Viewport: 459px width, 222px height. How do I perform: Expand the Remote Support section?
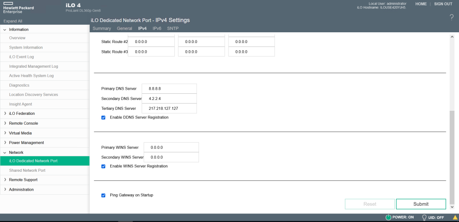pyautogui.click(x=4, y=180)
